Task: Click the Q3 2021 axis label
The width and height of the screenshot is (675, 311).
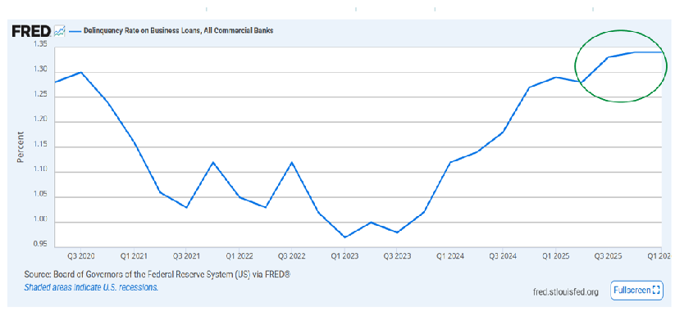Action: pos(186,256)
